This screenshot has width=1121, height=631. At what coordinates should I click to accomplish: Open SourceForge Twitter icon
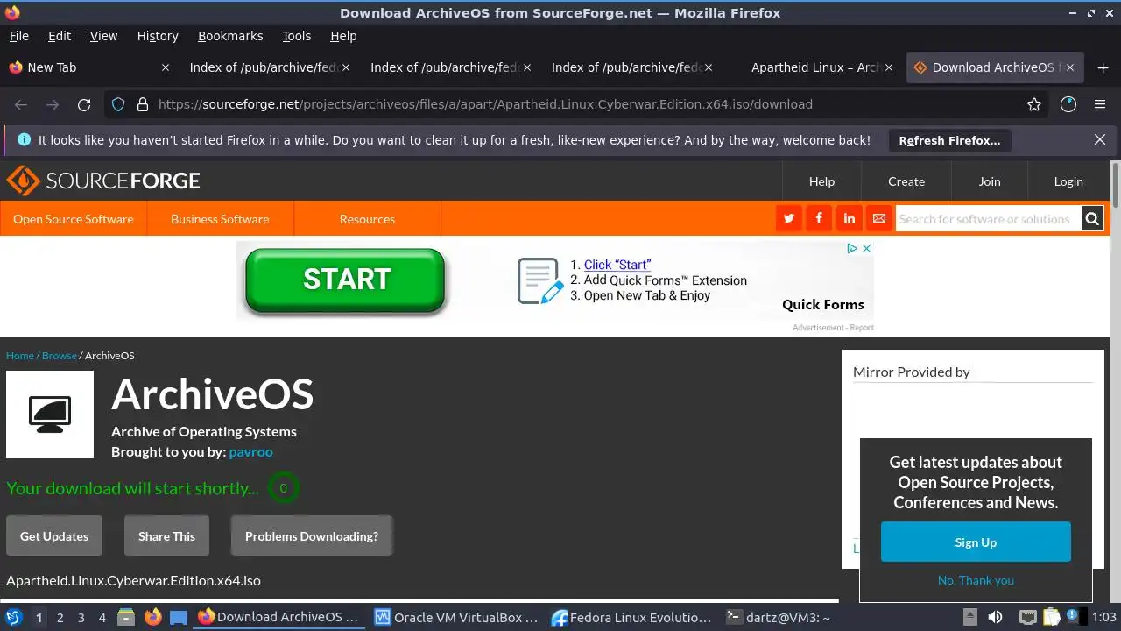(789, 219)
